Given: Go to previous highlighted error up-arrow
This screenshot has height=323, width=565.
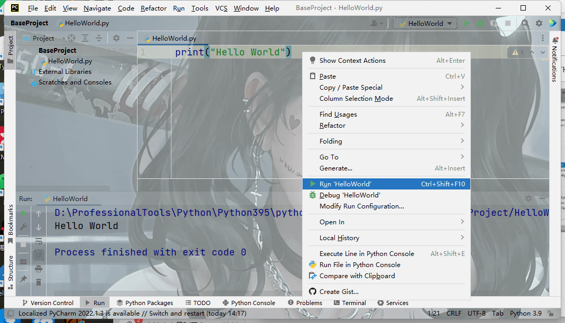Looking at the screenshot, I should point(532,52).
